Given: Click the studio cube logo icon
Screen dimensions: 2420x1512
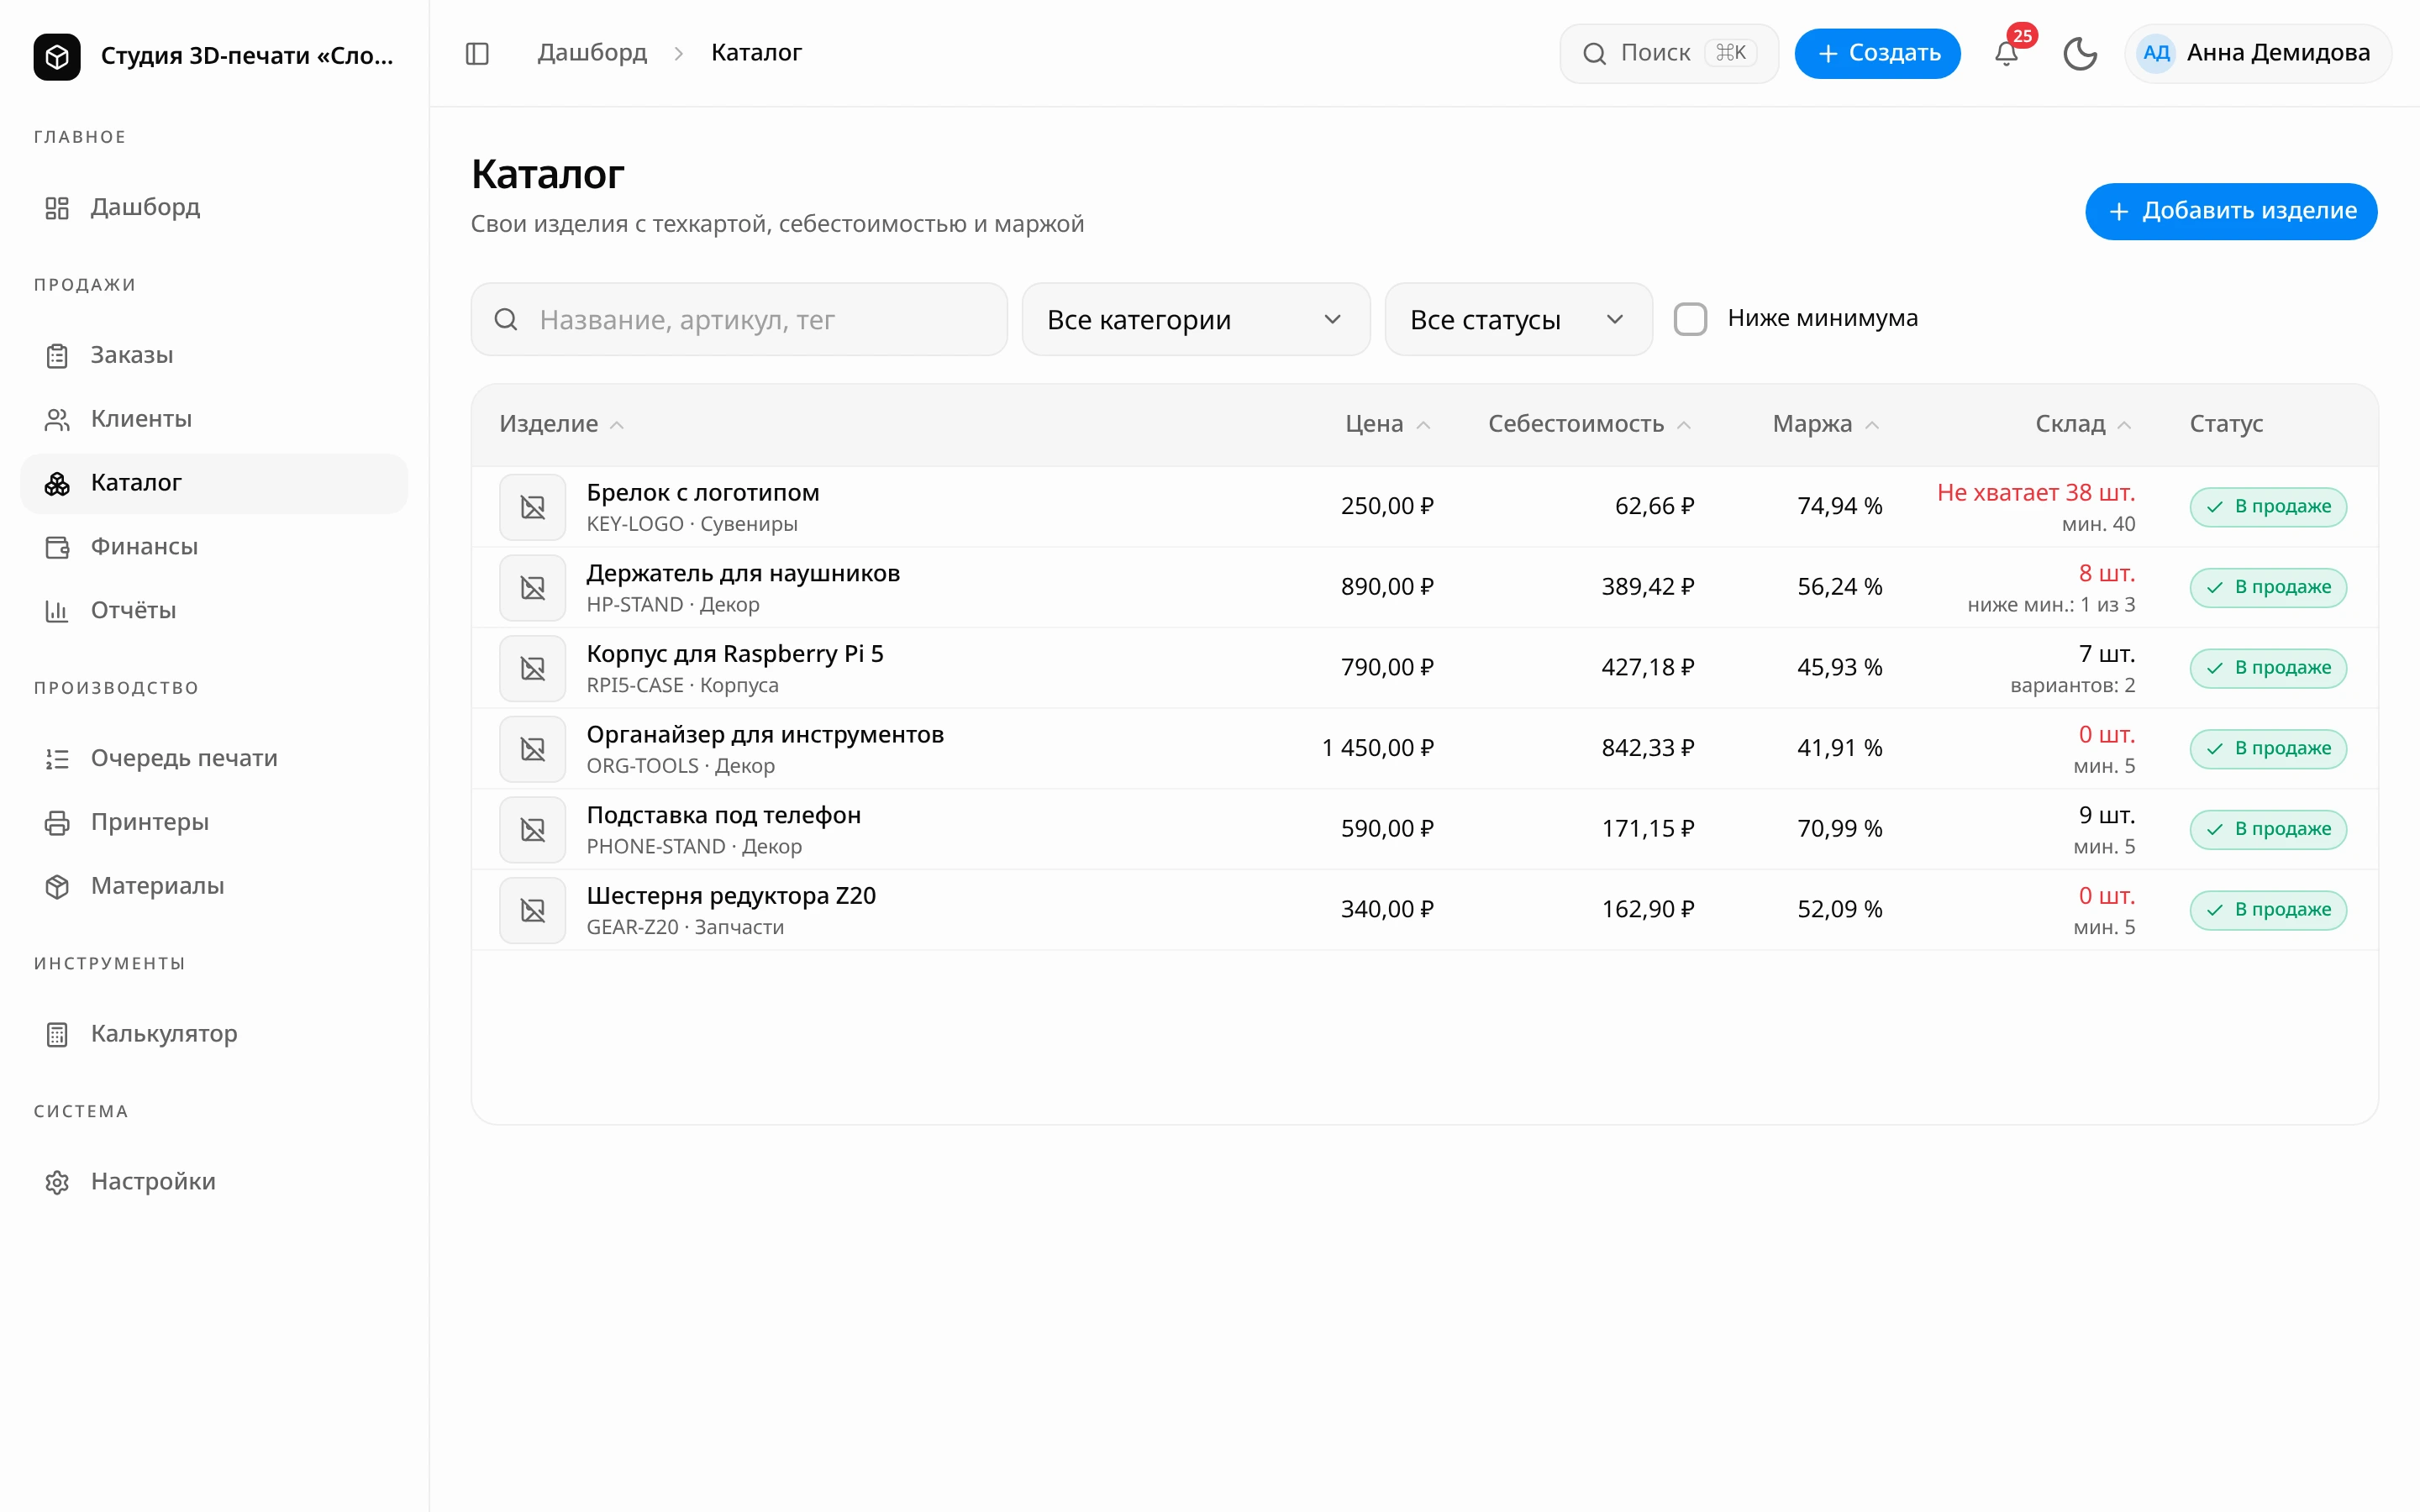Looking at the screenshot, I should (x=57, y=56).
